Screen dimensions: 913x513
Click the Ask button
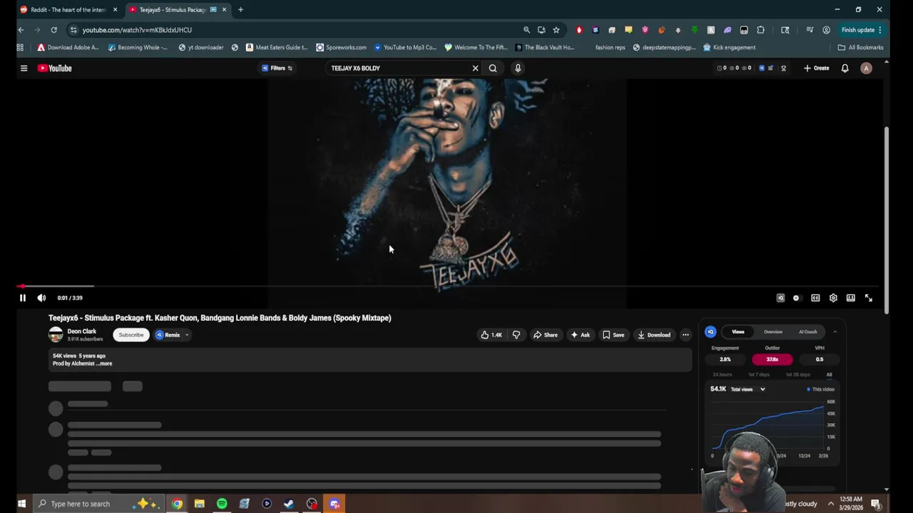coord(580,335)
